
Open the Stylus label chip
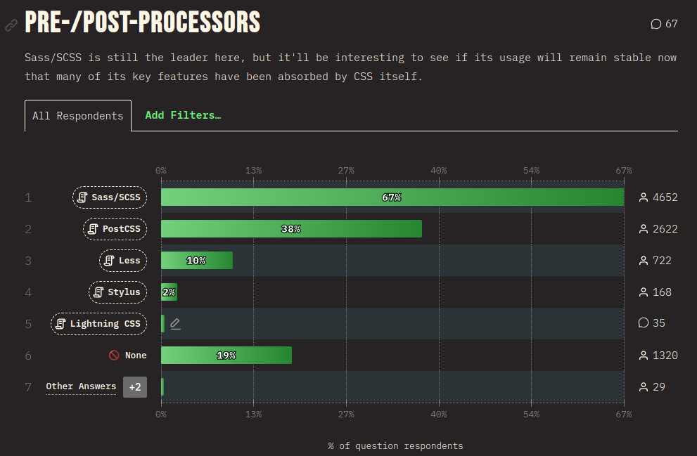(117, 292)
